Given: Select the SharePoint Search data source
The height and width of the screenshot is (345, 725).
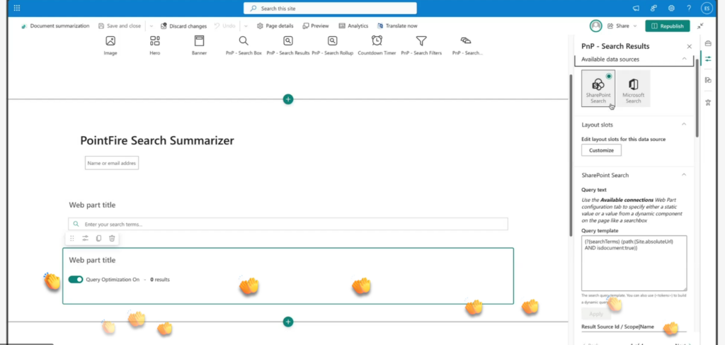Looking at the screenshot, I should tap(598, 89).
